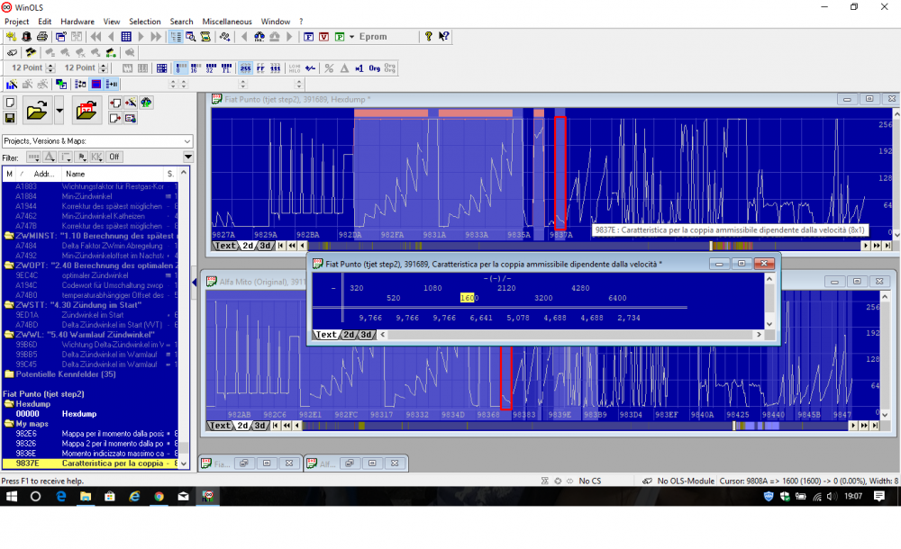Open the table grid view icon
Image resolution: width=901 pixels, height=549 pixels.
point(126,37)
